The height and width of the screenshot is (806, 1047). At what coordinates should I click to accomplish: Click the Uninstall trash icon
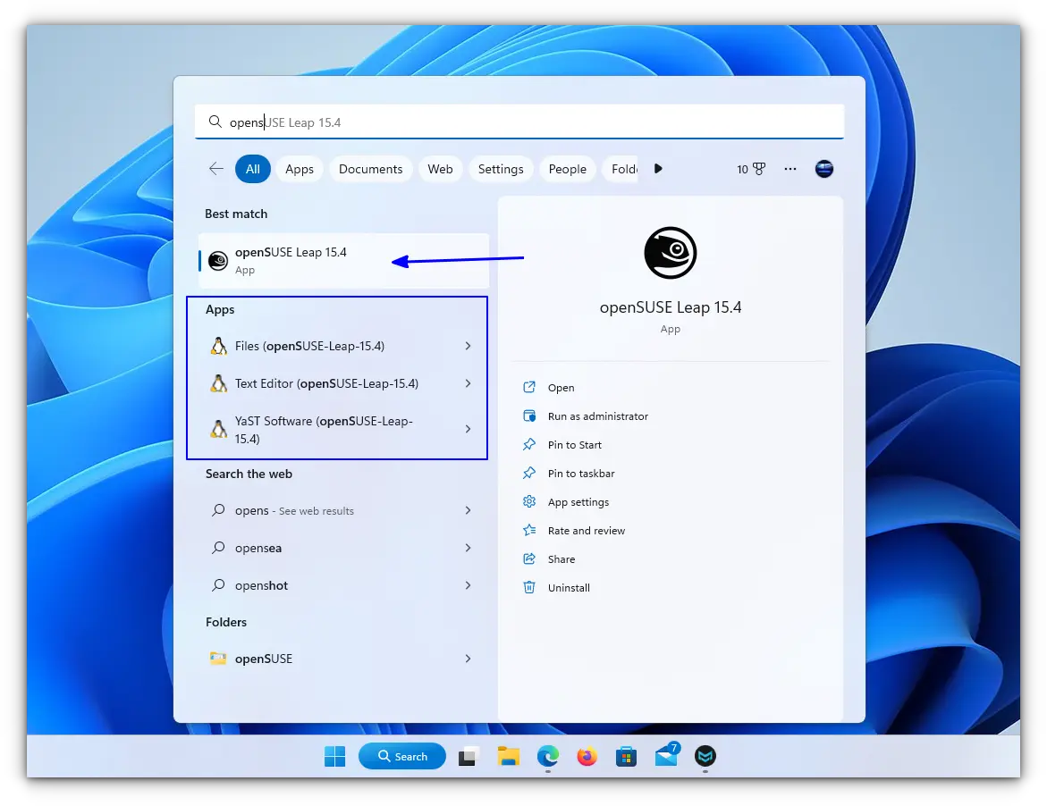528,588
